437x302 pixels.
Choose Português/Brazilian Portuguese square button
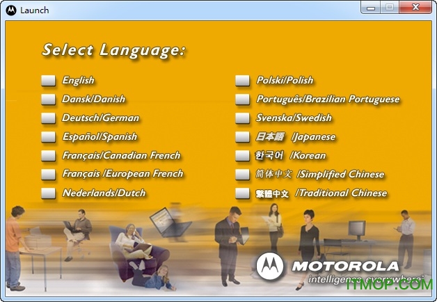[x=242, y=100]
